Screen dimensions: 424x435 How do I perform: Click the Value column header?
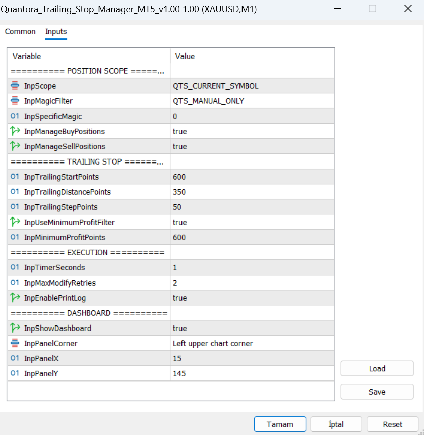coord(252,56)
